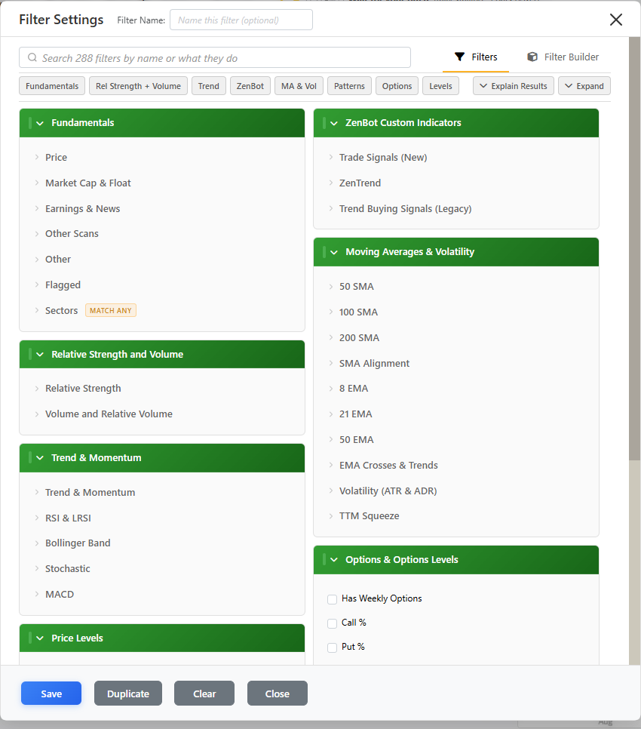This screenshot has height=729, width=641.
Task: Select the Levels category chip
Action: (440, 86)
